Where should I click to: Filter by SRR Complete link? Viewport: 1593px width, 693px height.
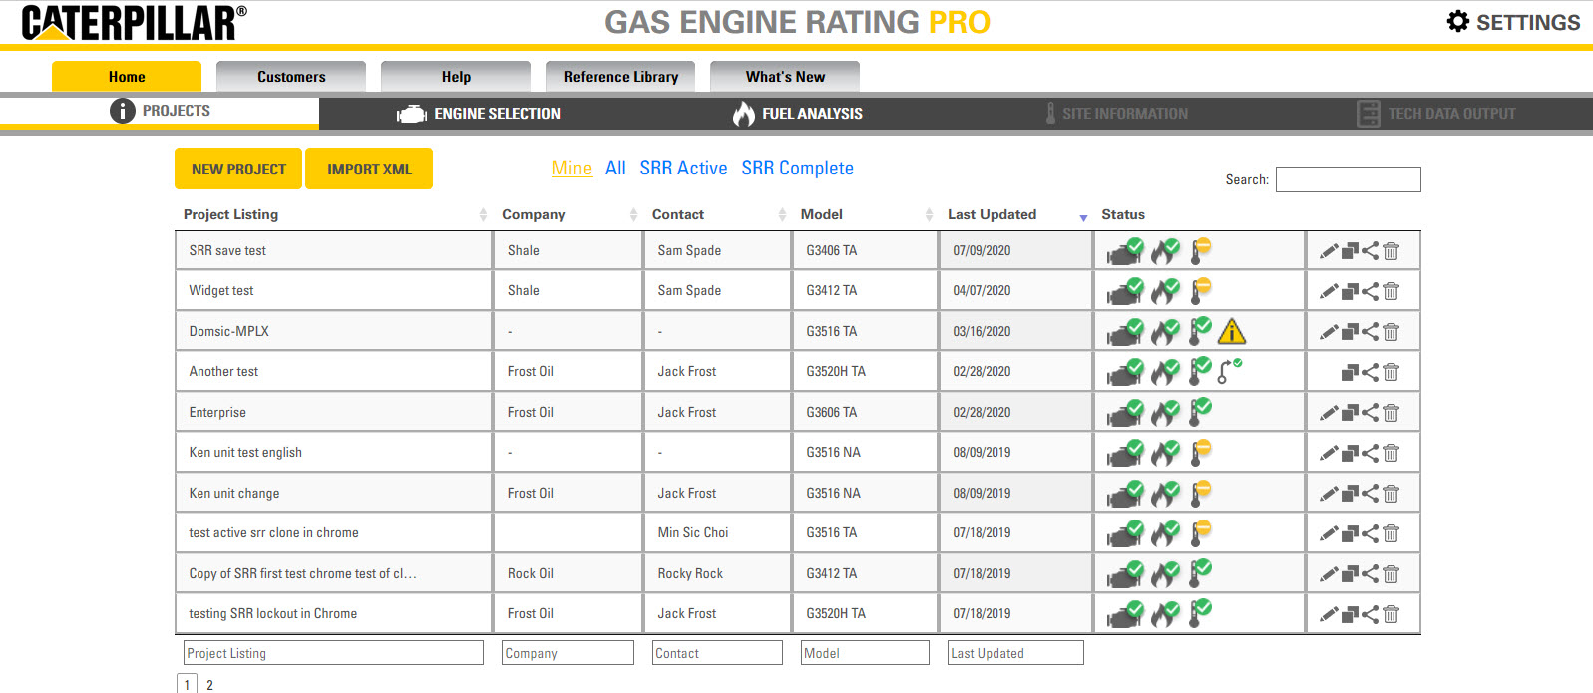(x=797, y=169)
